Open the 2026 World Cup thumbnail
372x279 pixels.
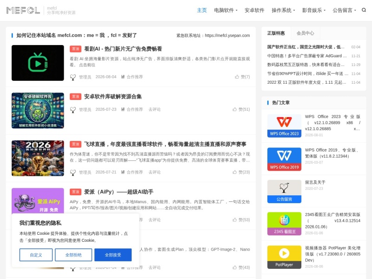38,158
